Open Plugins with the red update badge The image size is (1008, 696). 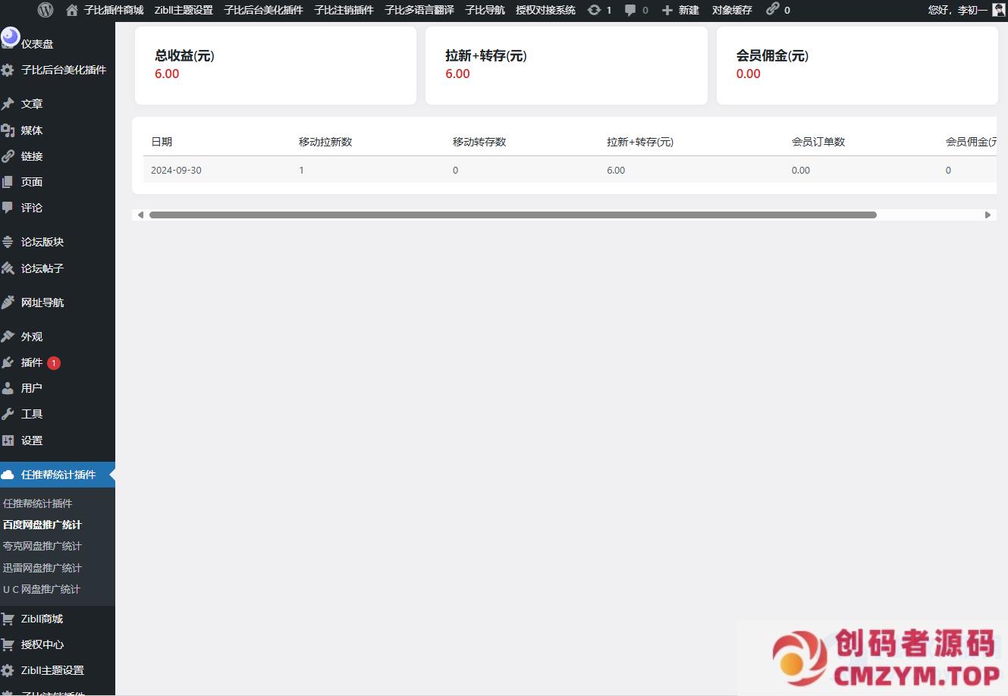pyautogui.click(x=32, y=362)
